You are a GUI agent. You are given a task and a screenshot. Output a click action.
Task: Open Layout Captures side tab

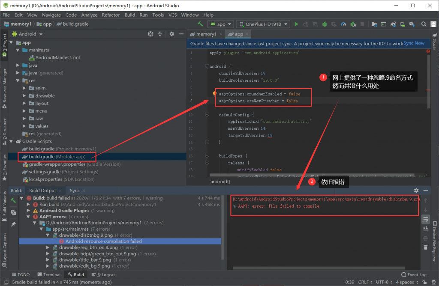click(4, 250)
